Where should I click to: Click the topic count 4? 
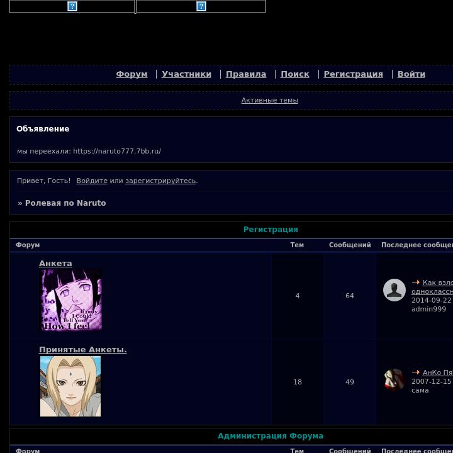click(297, 296)
